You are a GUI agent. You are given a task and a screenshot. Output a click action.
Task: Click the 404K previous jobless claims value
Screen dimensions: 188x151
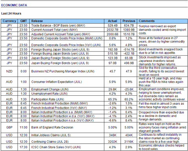(x=129, y=135)
